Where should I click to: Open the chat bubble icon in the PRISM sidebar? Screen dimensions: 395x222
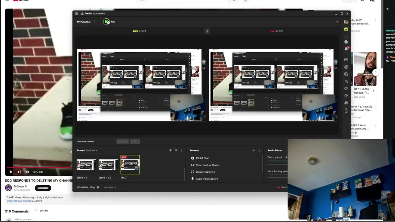(x=346, y=42)
